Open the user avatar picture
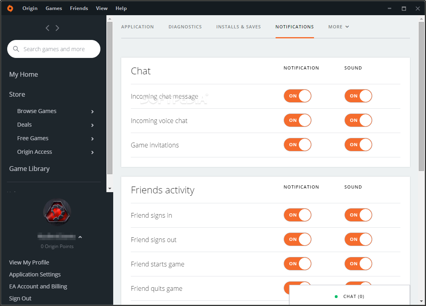This screenshot has width=426, height=306. point(57,212)
